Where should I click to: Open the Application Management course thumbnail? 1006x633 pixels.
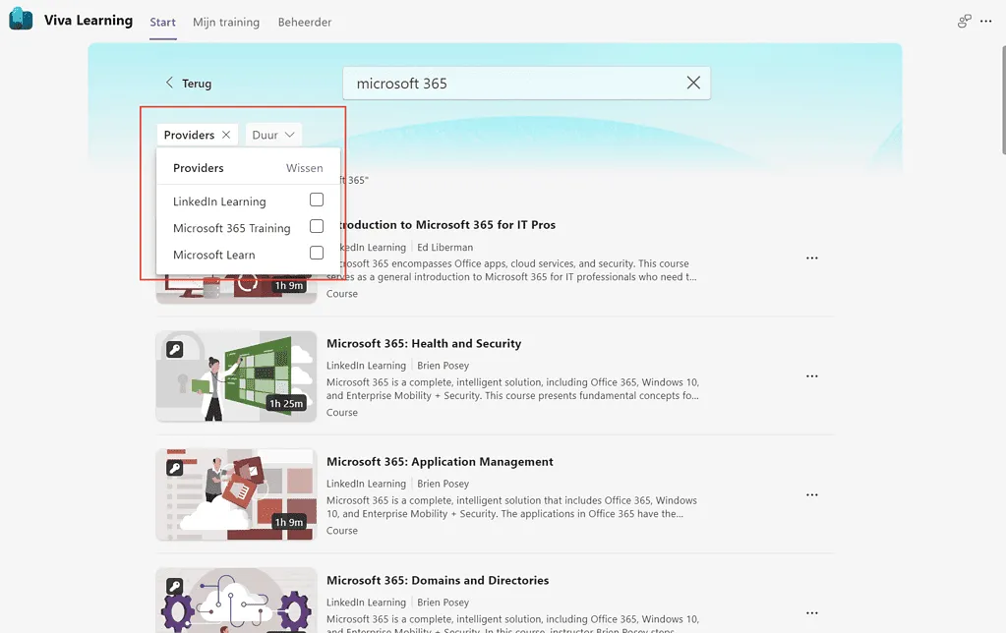click(236, 494)
